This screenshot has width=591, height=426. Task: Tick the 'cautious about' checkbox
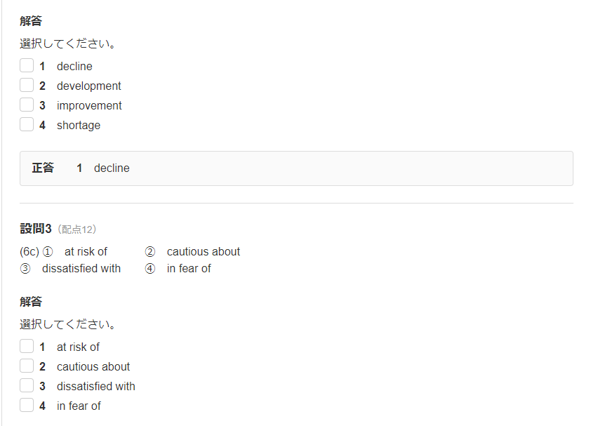coord(27,366)
